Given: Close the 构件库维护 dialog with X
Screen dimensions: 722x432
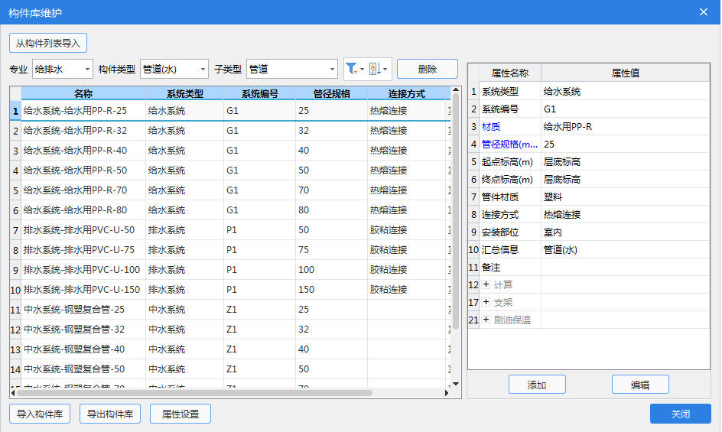Looking at the screenshot, I should point(704,11).
